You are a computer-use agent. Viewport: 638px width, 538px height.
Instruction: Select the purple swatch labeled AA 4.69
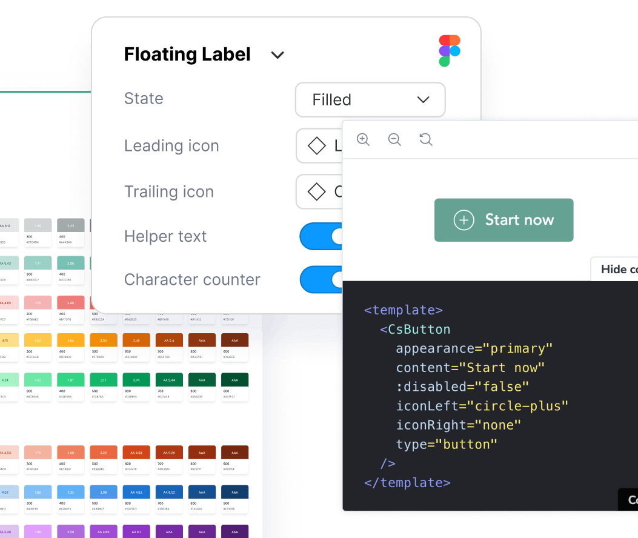(x=104, y=531)
